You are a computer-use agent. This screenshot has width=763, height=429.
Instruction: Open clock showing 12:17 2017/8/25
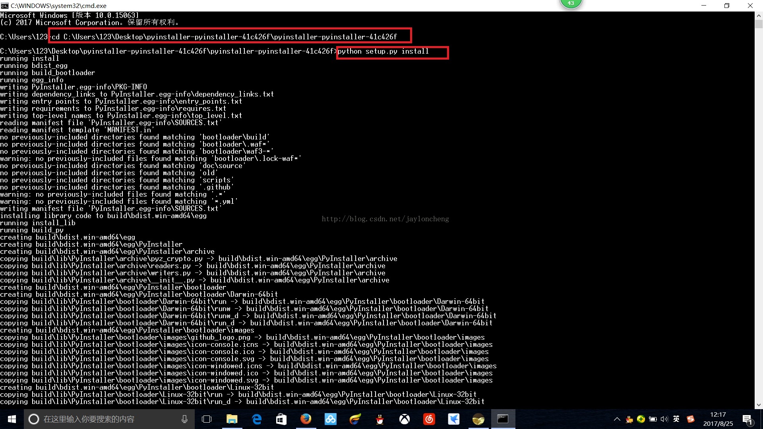(x=718, y=419)
